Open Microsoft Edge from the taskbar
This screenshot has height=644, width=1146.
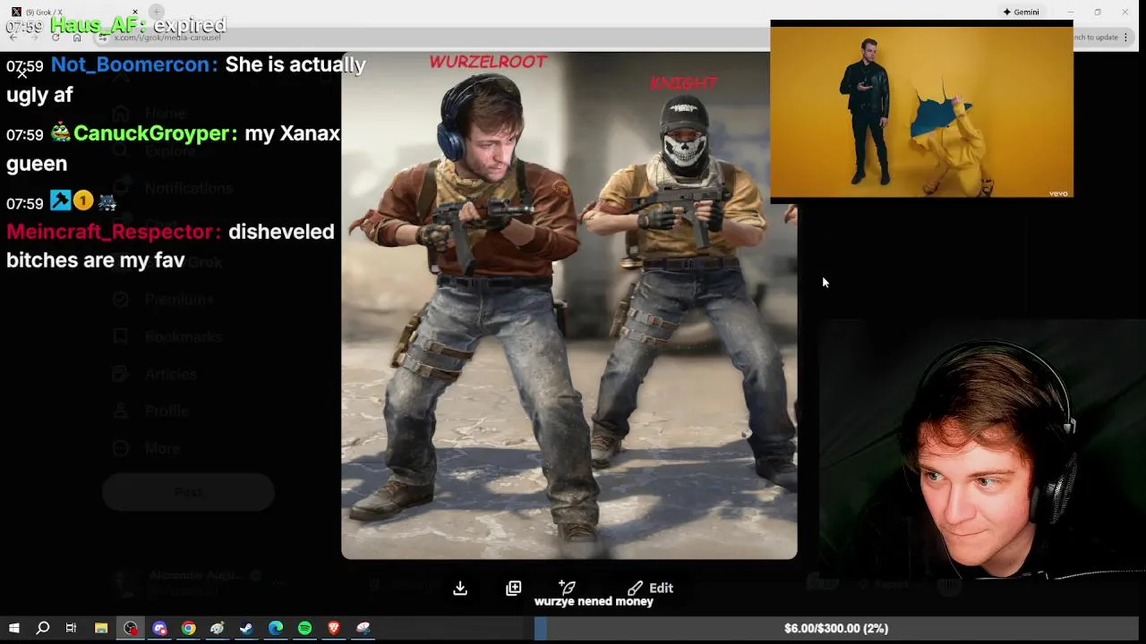[276, 628]
